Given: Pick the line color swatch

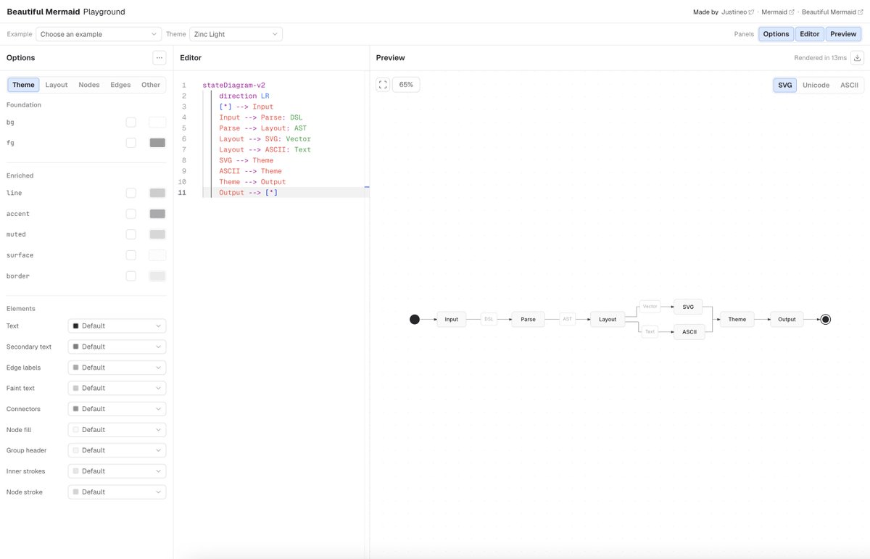Looking at the screenshot, I should (157, 193).
